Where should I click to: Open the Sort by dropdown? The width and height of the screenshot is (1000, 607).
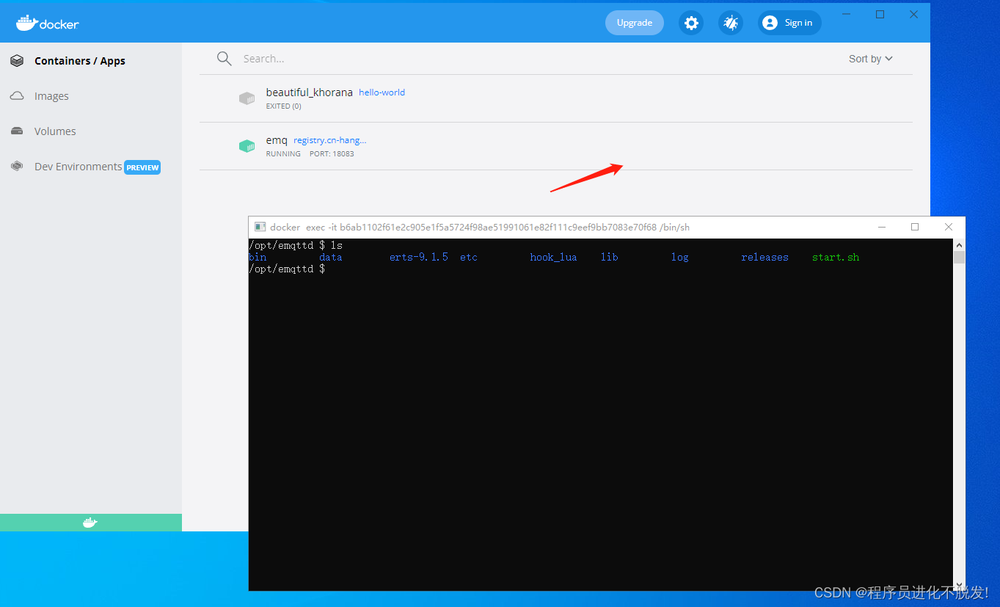(871, 59)
